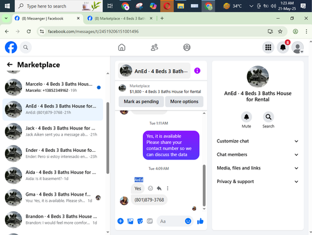This screenshot has width=312, height=235.
Task: Open a new browser tab
Action: tap(162, 18)
